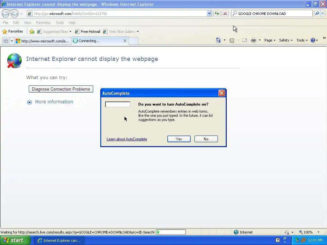This screenshot has width=327, height=245.
Task: Open the zoom level 100% control
Action: (x=306, y=232)
